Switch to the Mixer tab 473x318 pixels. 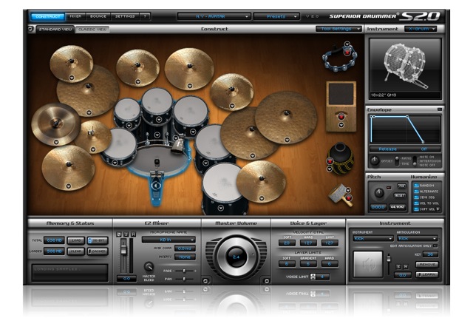(75, 16)
